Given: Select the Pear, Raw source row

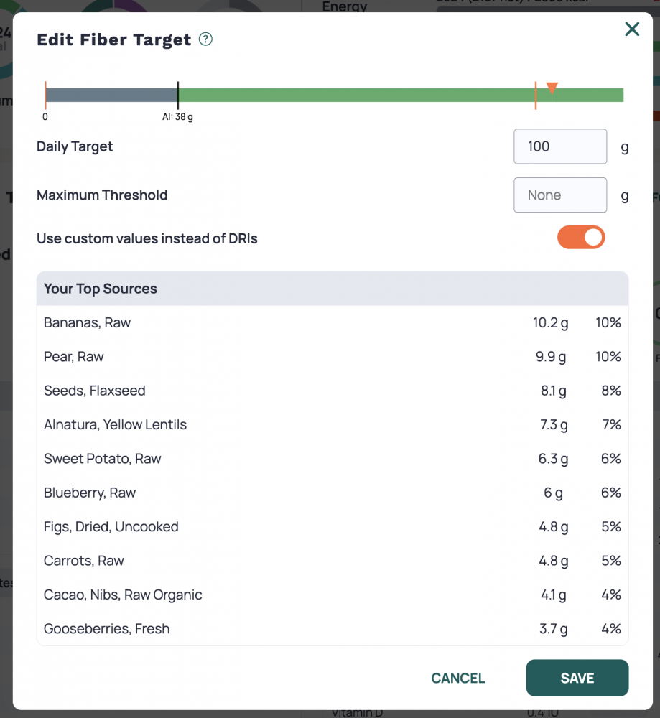Looking at the screenshot, I should 333,357.
